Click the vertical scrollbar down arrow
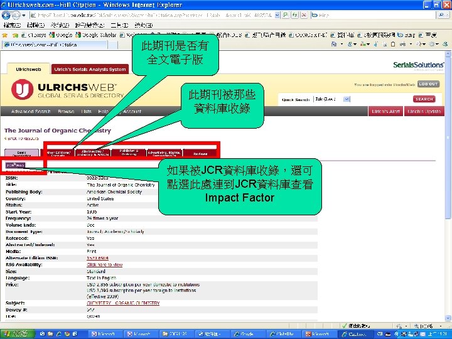Image resolution: width=452 pixels, height=339 pixels. [448, 318]
